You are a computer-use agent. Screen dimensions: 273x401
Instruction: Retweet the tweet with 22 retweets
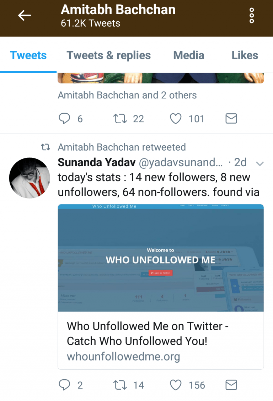(x=120, y=119)
